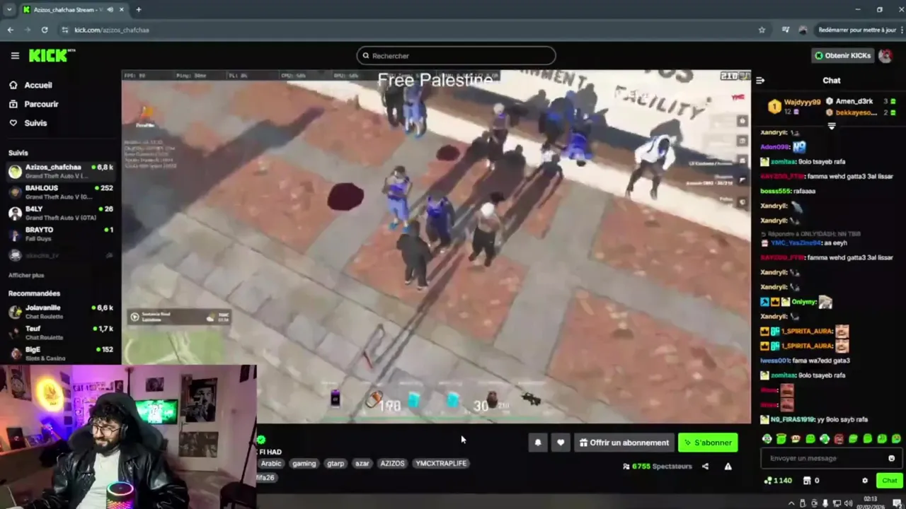The image size is (906, 509).
Task: Click the green Chat send button
Action: coord(889,481)
